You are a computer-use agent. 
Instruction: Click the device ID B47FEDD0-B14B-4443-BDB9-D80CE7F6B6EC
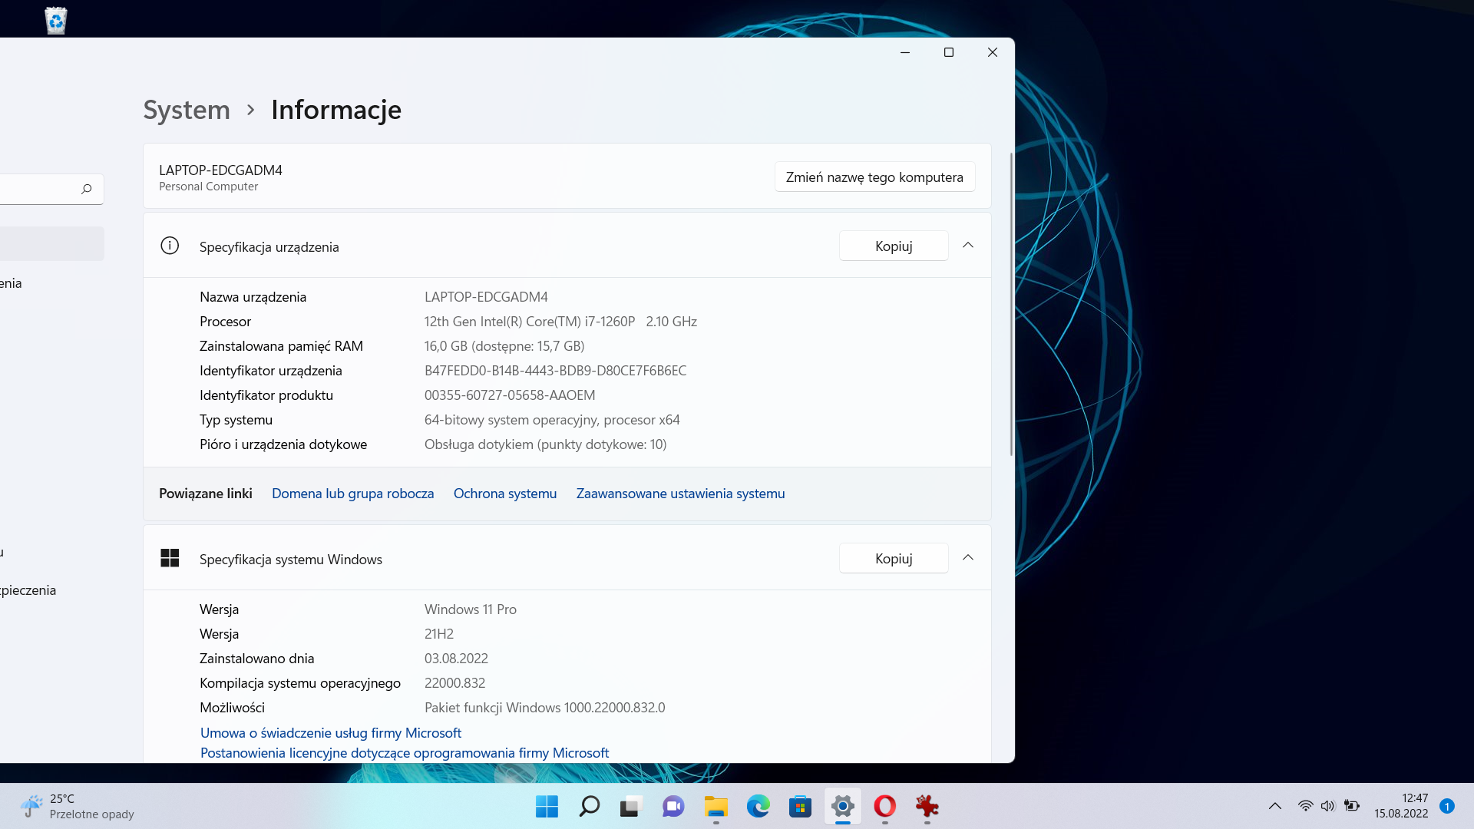pos(555,371)
